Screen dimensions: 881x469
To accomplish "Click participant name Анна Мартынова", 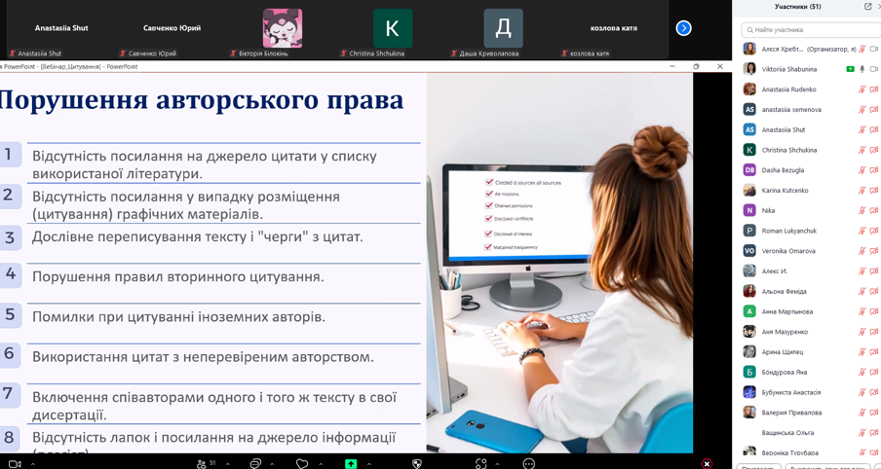I will pyautogui.click(x=786, y=311).
